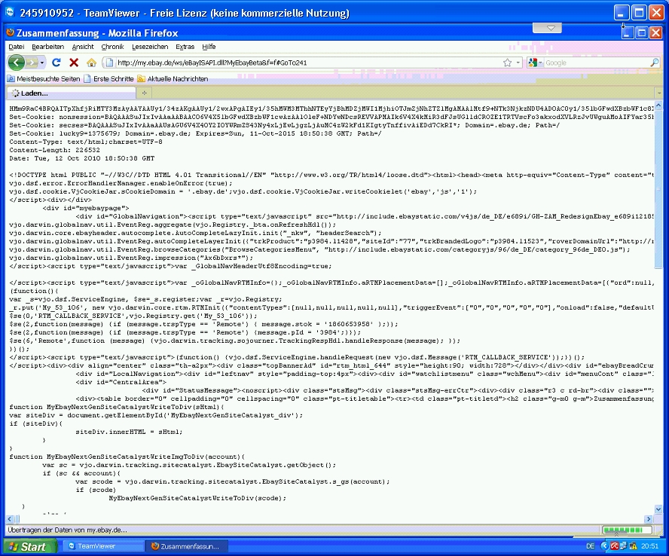Click the Firefox icon in the title bar
Viewport: 669px width, 556px height.
11,32
